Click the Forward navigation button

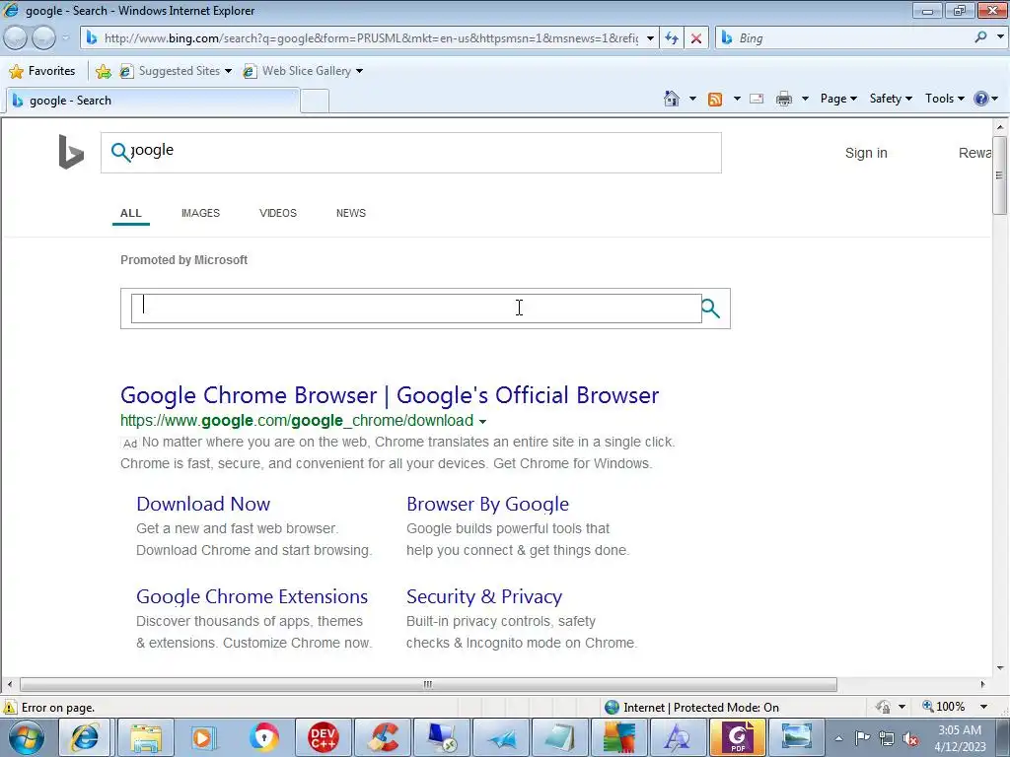pos(43,38)
